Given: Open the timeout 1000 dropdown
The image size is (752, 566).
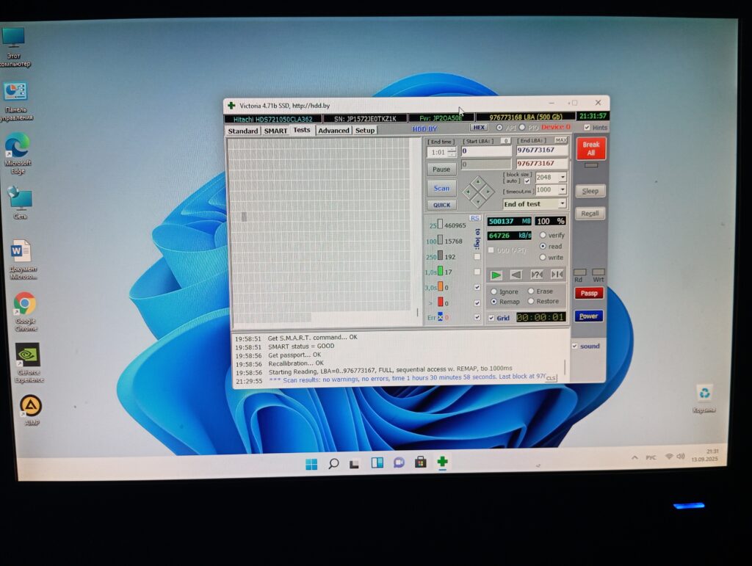Looking at the screenshot, I should [563, 190].
